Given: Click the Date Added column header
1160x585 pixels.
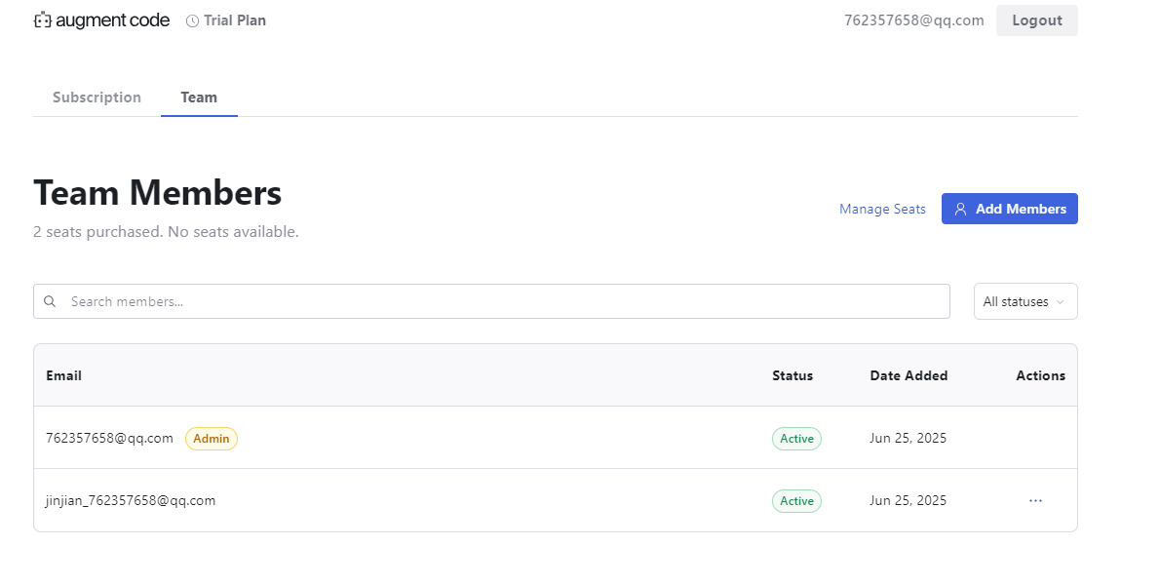Looking at the screenshot, I should (909, 375).
